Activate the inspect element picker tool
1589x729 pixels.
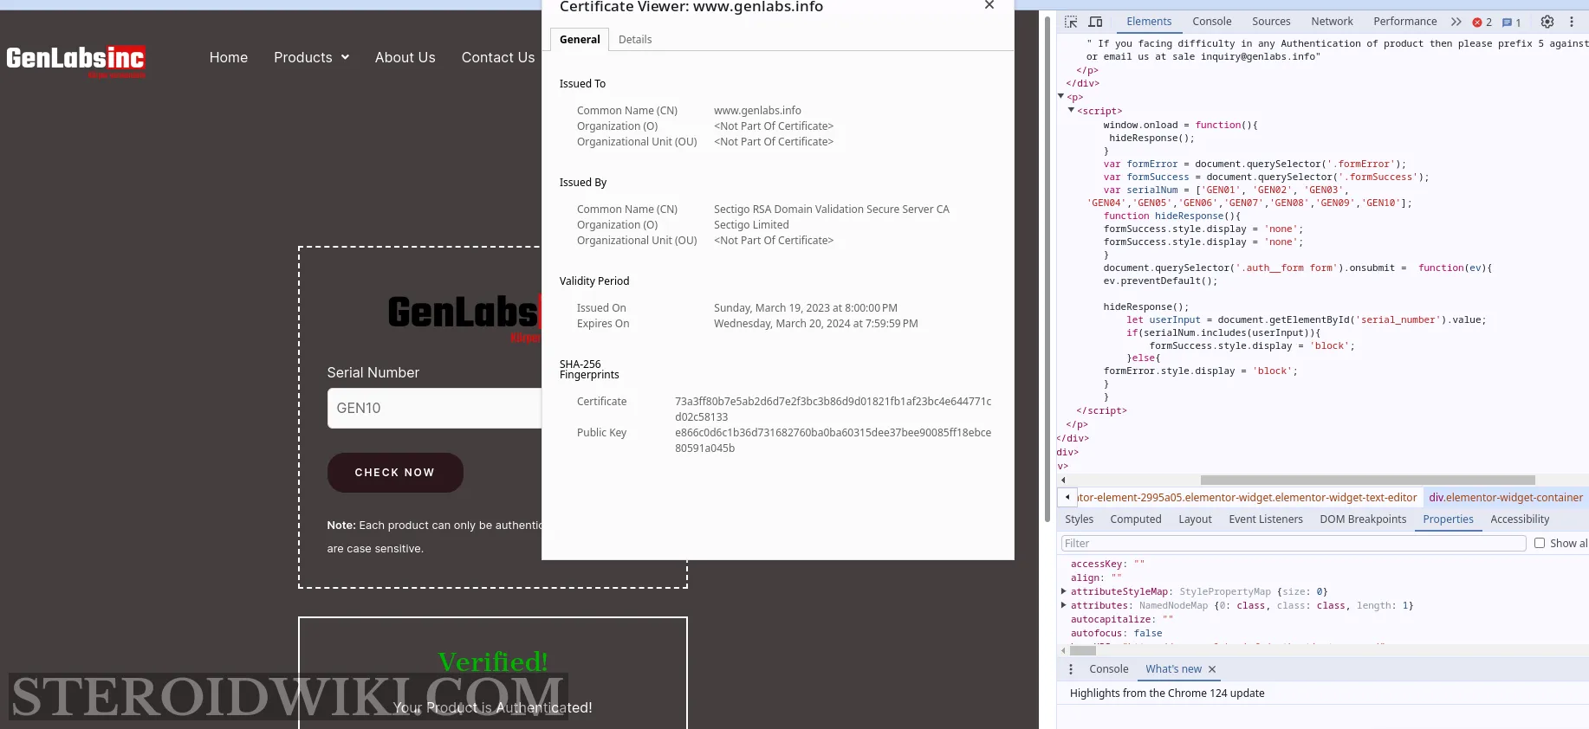[x=1071, y=22]
